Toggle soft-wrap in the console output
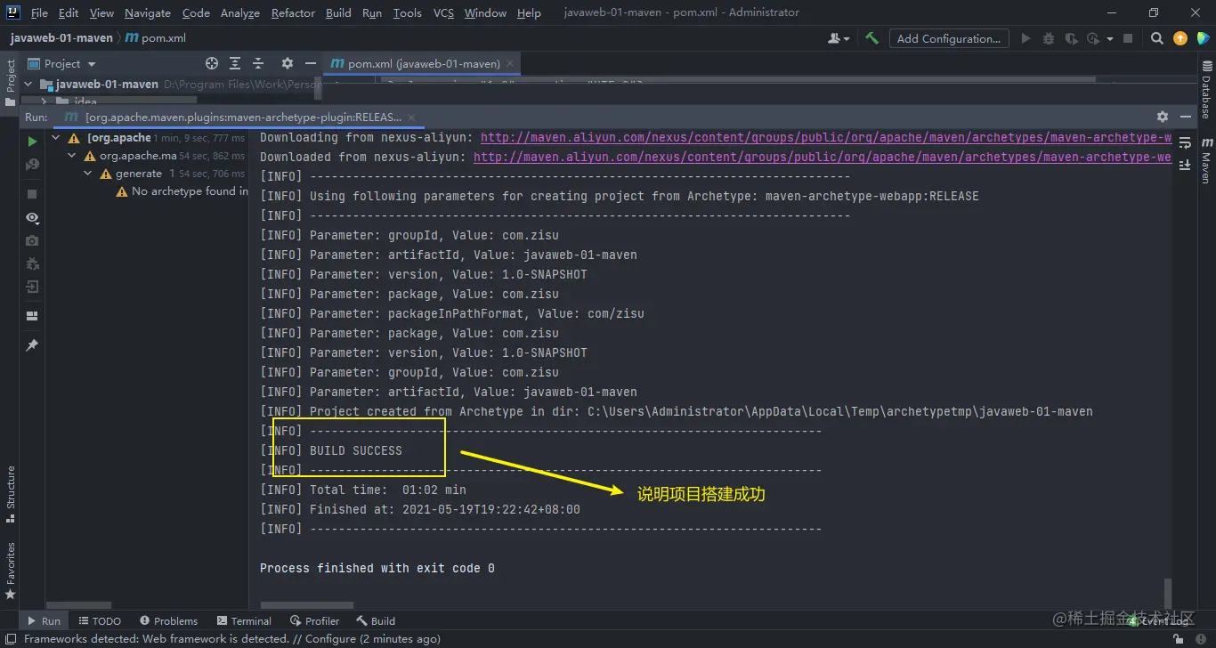The height and width of the screenshot is (648, 1216). 1185,143
